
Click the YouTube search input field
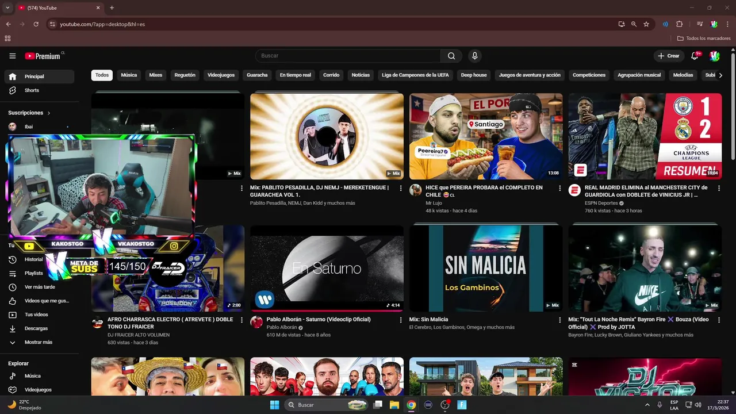348,56
